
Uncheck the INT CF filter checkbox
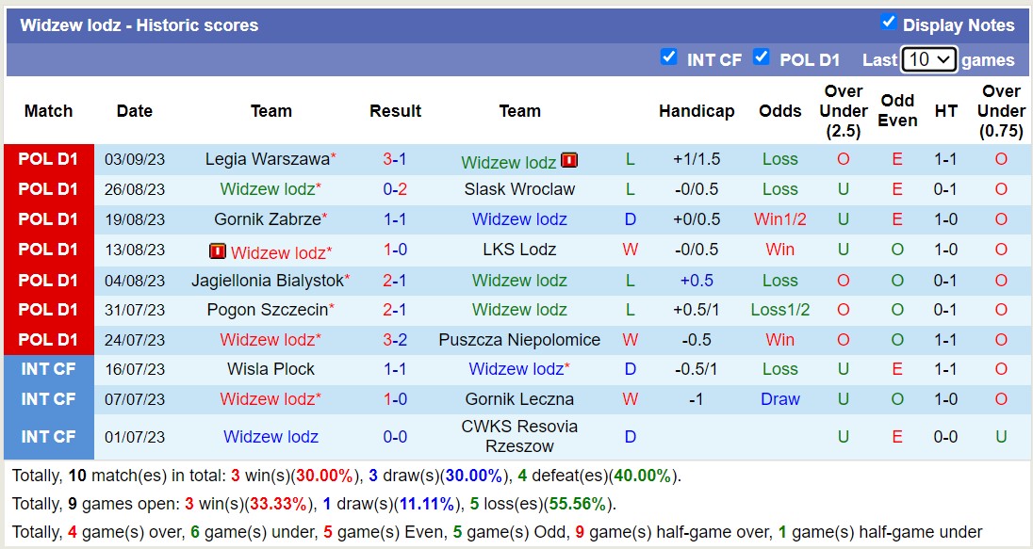tap(669, 57)
